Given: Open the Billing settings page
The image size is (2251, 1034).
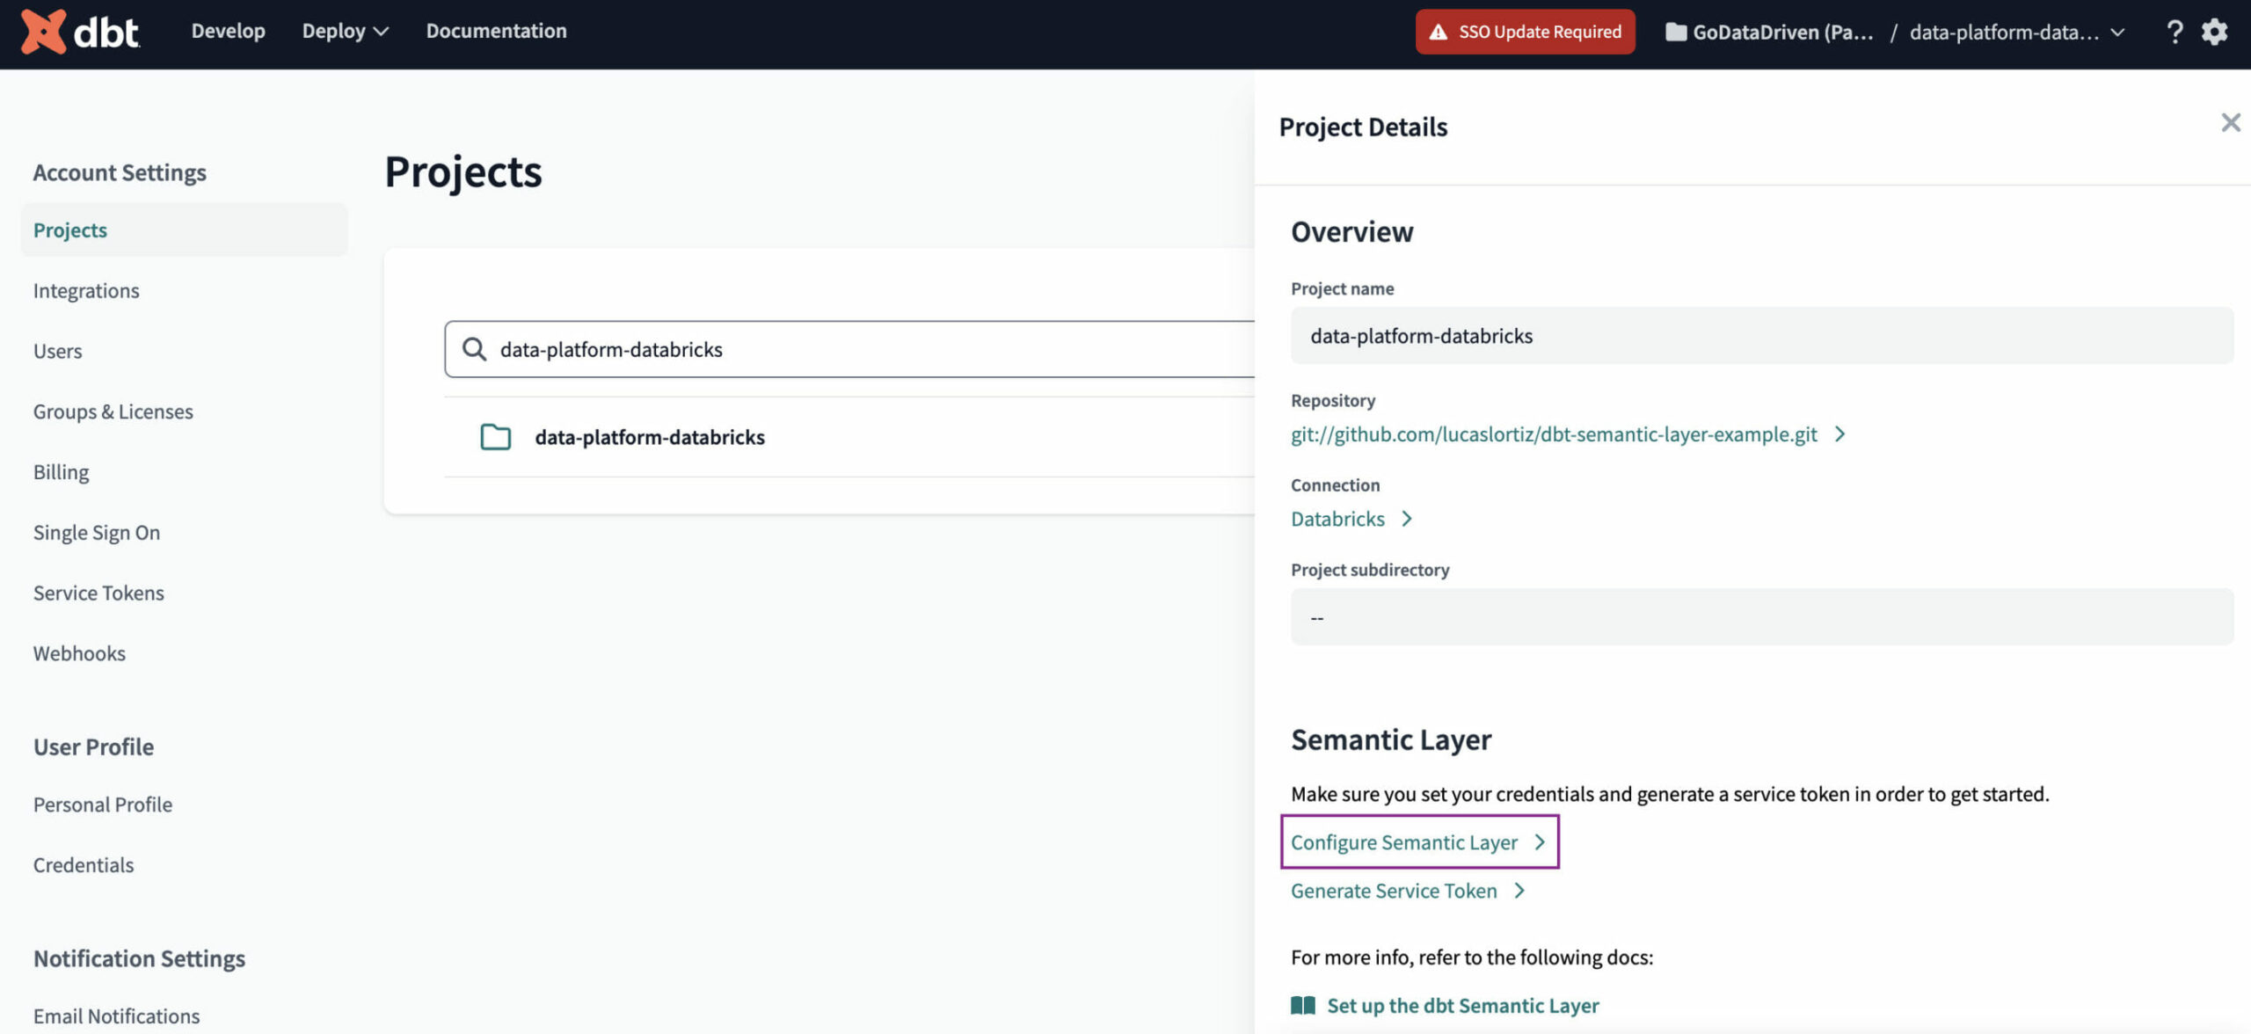Looking at the screenshot, I should click(x=61, y=472).
